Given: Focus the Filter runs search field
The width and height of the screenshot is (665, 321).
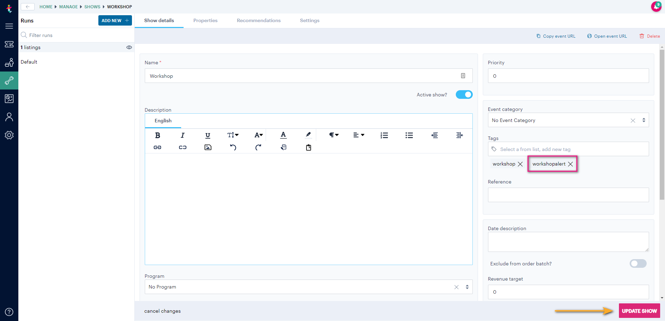Looking at the screenshot, I should tap(76, 35).
